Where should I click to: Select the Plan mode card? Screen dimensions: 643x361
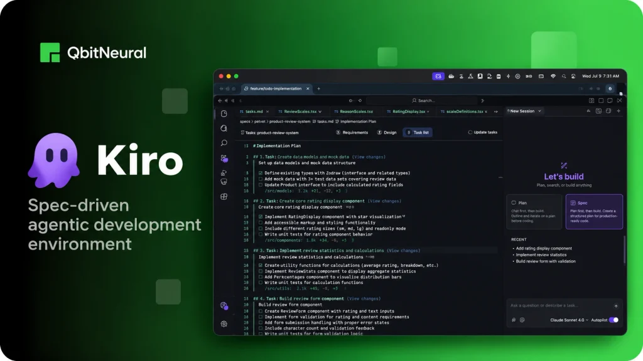coord(534,212)
